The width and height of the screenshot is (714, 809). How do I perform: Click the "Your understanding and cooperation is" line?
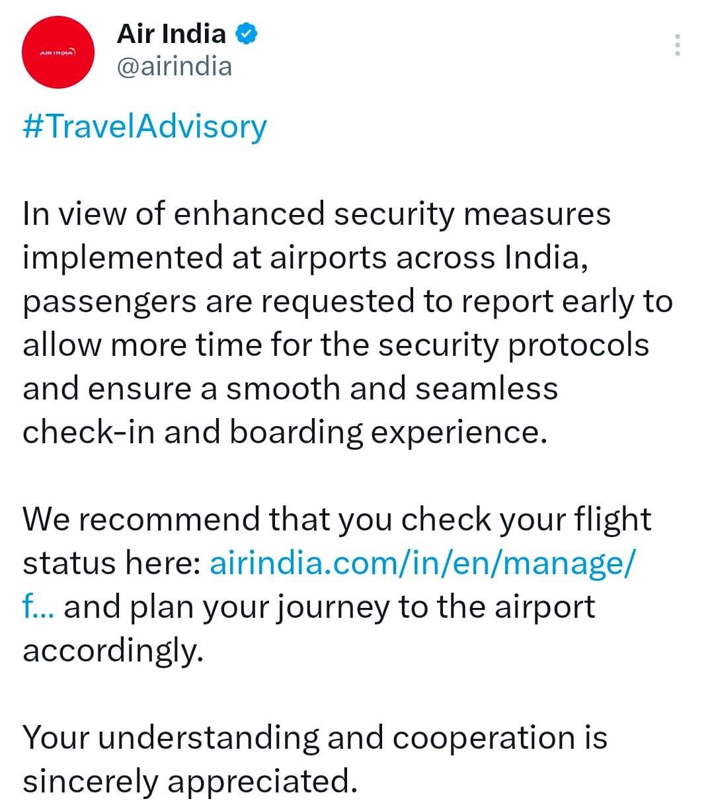point(315,738)
